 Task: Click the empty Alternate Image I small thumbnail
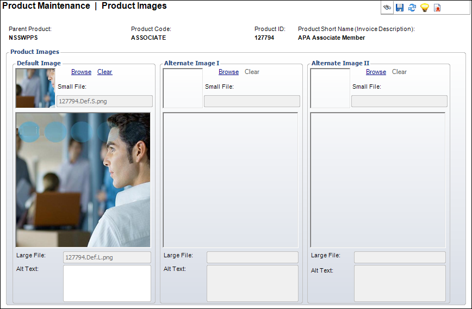click(183, 88)
